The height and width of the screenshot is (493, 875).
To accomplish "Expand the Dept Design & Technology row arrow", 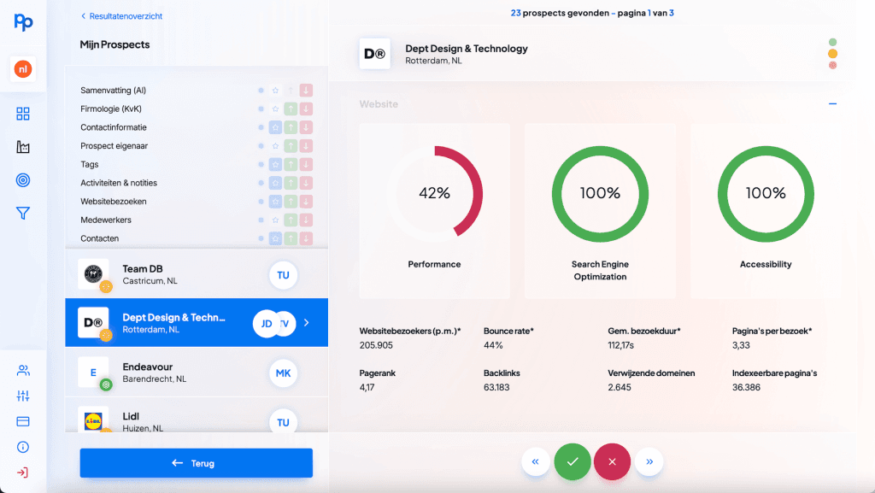I will [307, 323].
